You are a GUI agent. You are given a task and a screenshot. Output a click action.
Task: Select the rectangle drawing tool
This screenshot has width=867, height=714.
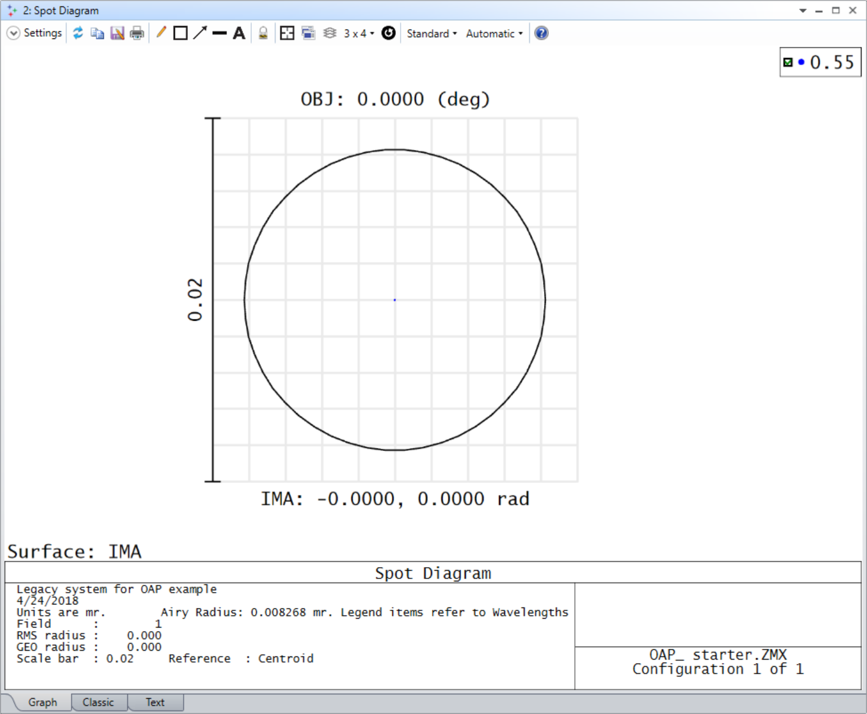[181, 33]
